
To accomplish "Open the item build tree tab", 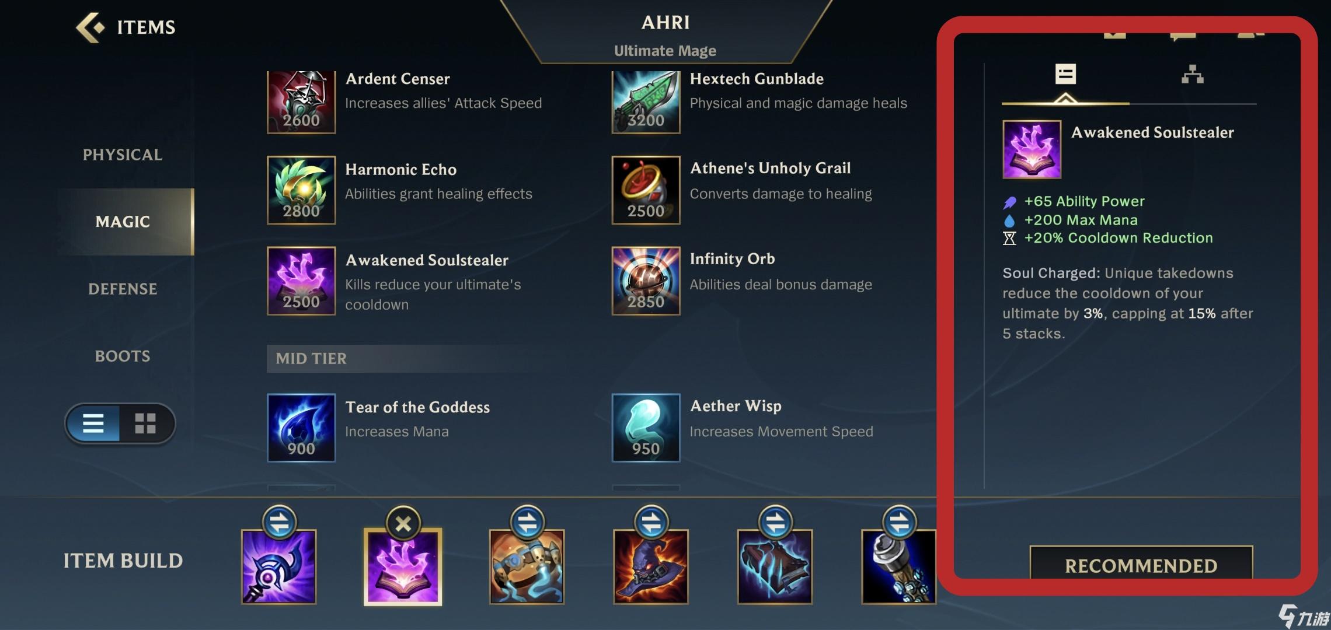I will click(x=1193, y=74).
